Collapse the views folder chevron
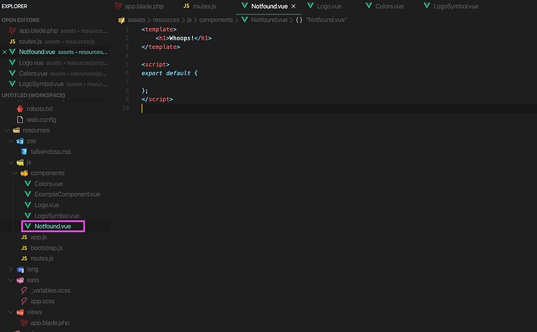The width and height of the screenshot is (537, 332). point(11,312)
